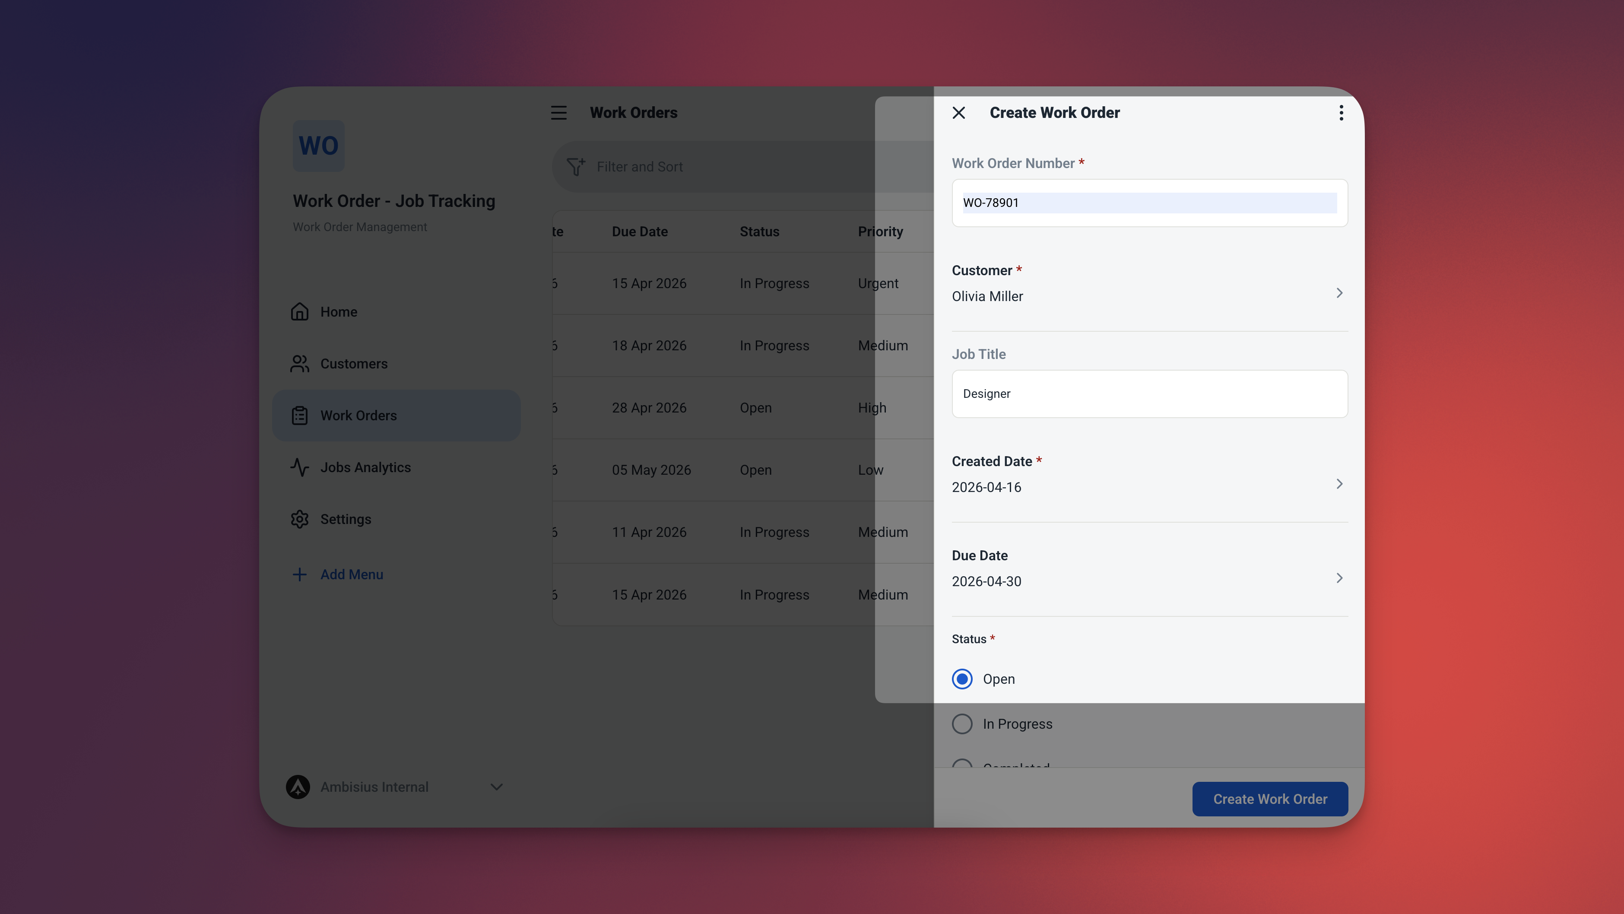This screenshot has height=914, width=1624.
Task: Open the hamburger menu next to Work Orders
Action: click(558, 112)
